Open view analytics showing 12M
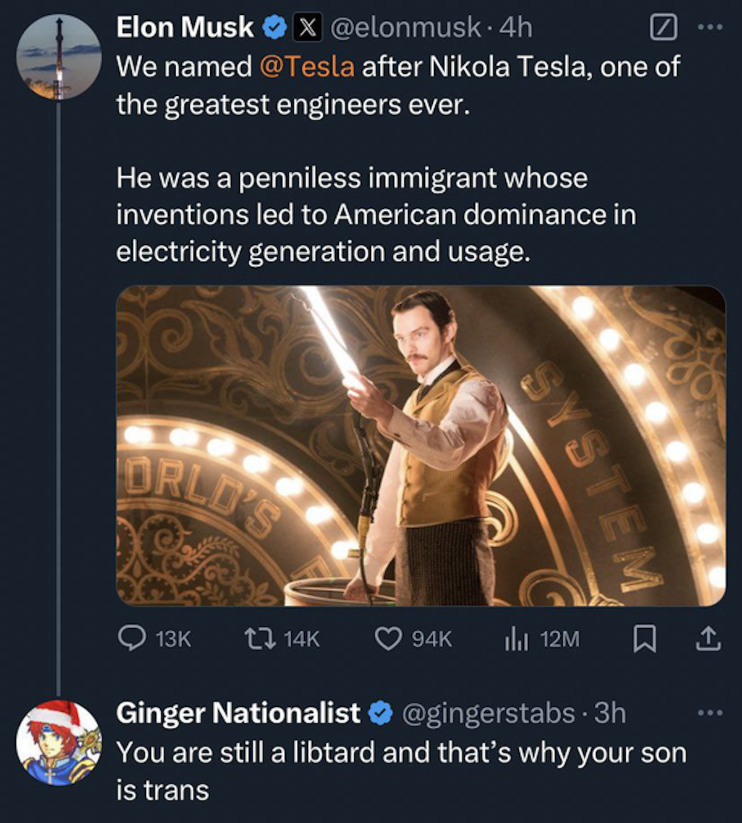 515,639
